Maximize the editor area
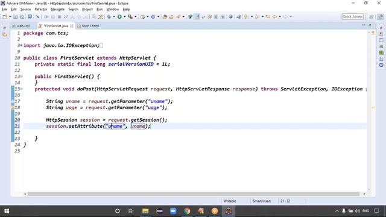386x217 pixels. (x=370, y=25)
